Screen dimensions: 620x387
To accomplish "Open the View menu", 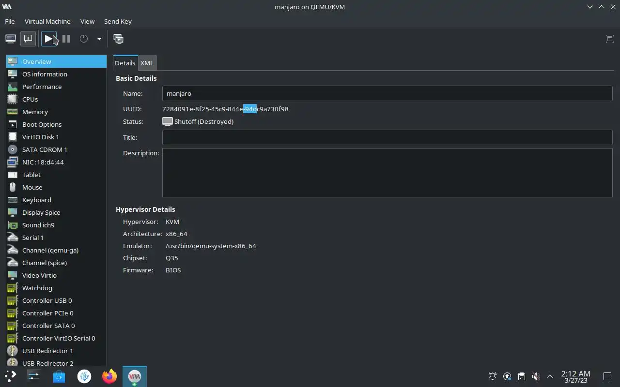I will (x=87, y=21).
